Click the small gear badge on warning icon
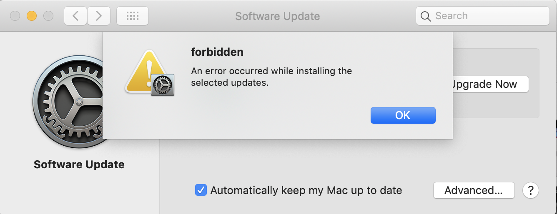 [x=163, y=85]
